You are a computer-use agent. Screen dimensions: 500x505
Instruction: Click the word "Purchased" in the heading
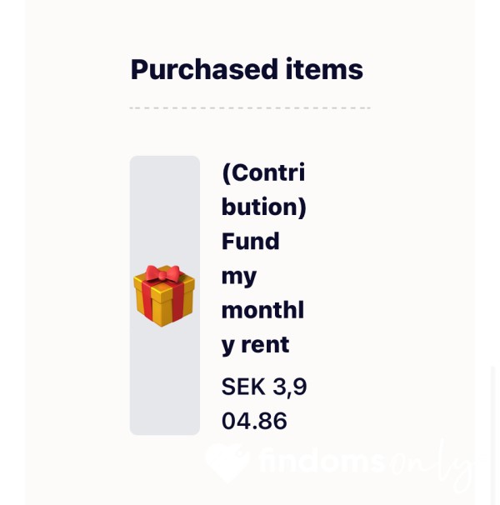tap(204, 69)
